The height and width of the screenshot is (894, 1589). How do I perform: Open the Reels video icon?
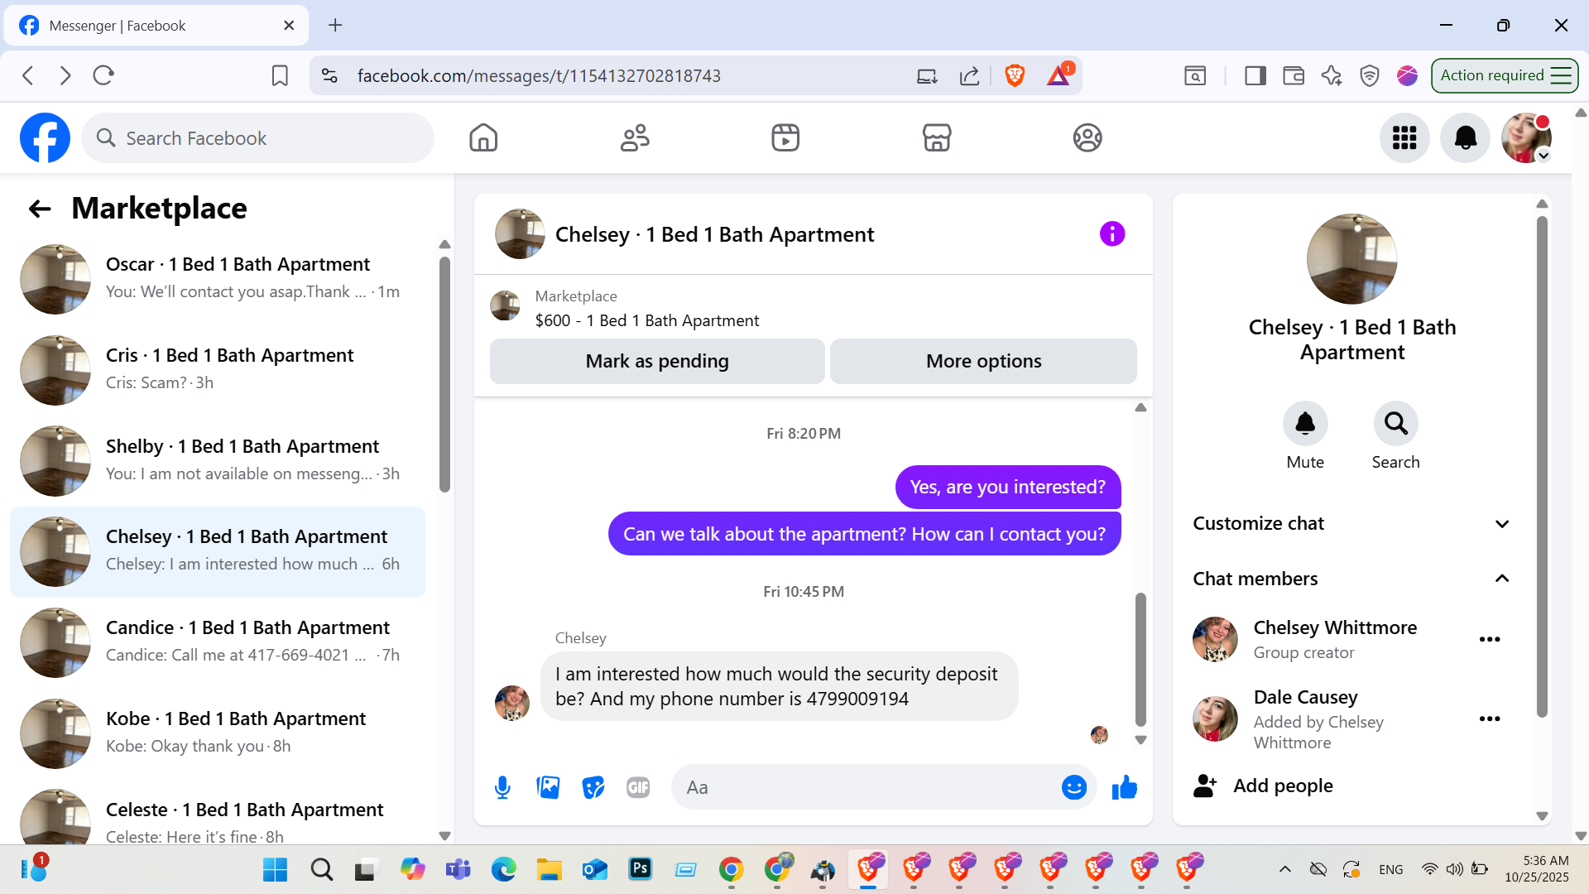tap(785, 137)
